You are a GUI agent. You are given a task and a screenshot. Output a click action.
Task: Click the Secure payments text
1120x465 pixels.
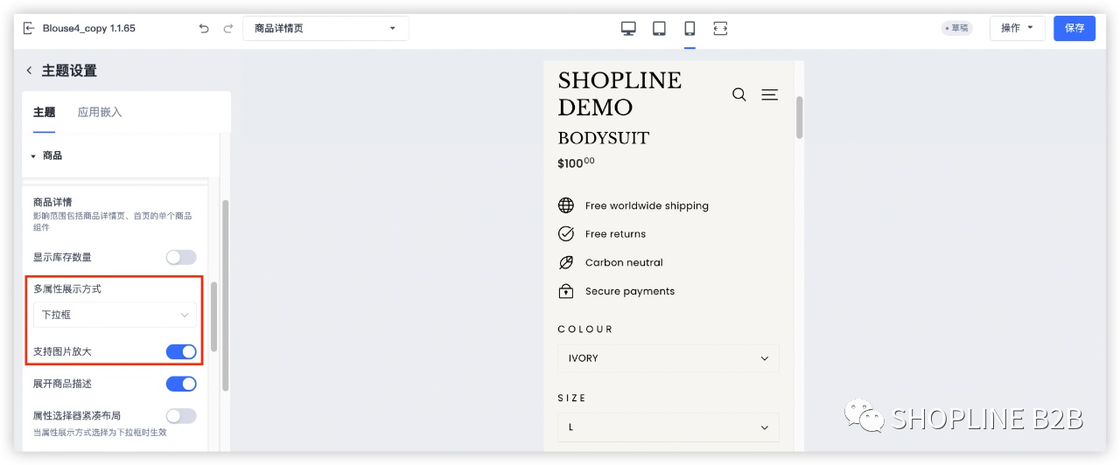[x=630, y=291]
